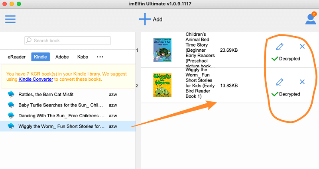Image resolution: width=319 pixels, height=169 pixels.
Task: Click the notification badge on account icon
Action: coord(314,14)
